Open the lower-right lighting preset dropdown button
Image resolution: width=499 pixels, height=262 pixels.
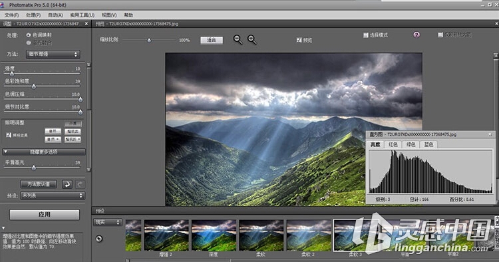[x=73, y=139]
